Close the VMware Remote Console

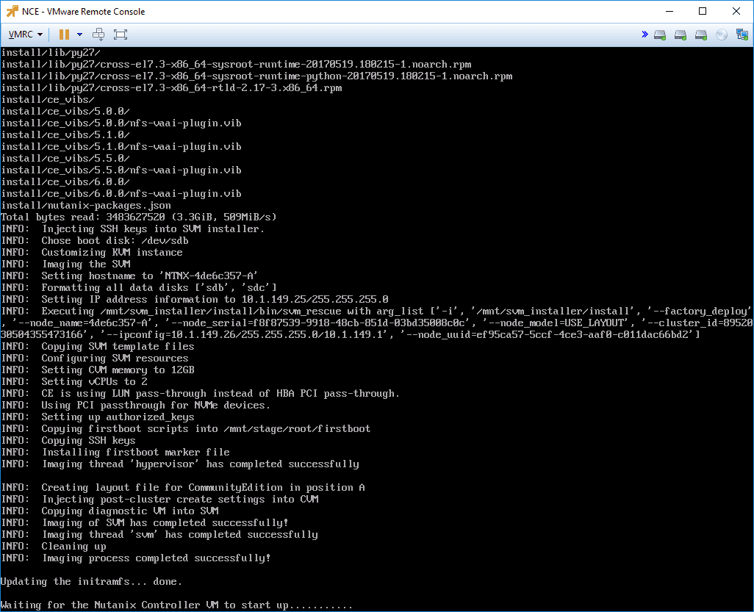(x=736, y=11)
